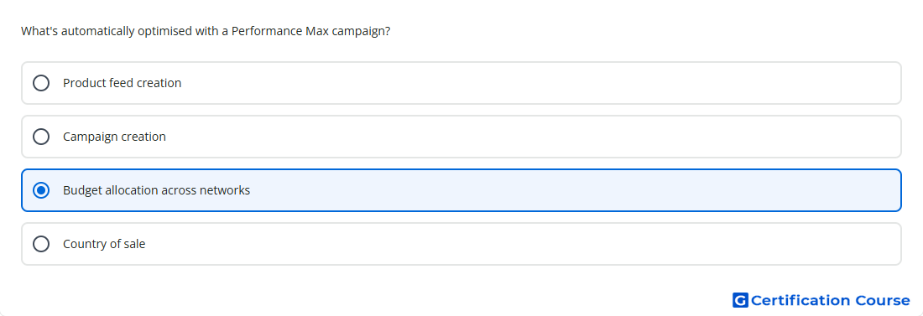The image size is (923, 316).
Task: Click blank area of Country of sale card
Action: click(x=529, y=244)
